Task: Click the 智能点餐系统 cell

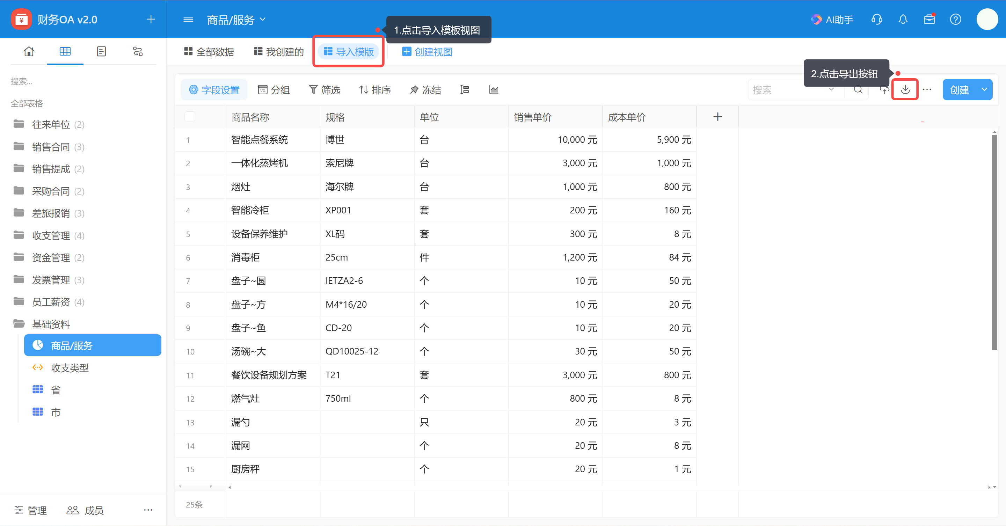Action: tap(273, 139)
